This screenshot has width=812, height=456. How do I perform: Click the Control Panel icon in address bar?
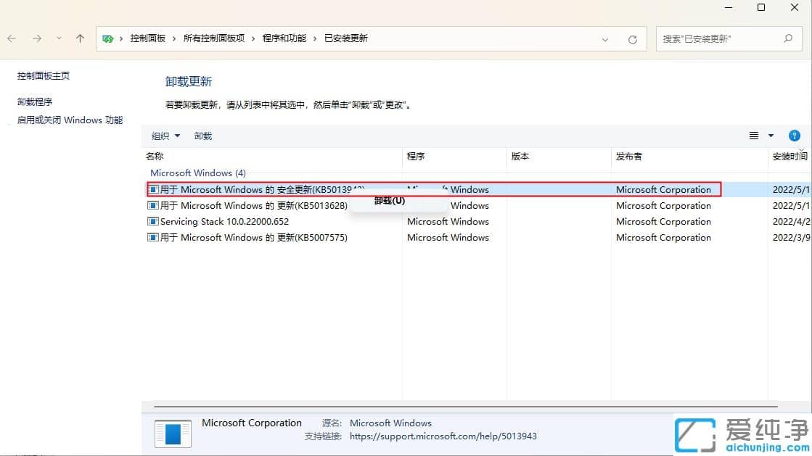108,38
